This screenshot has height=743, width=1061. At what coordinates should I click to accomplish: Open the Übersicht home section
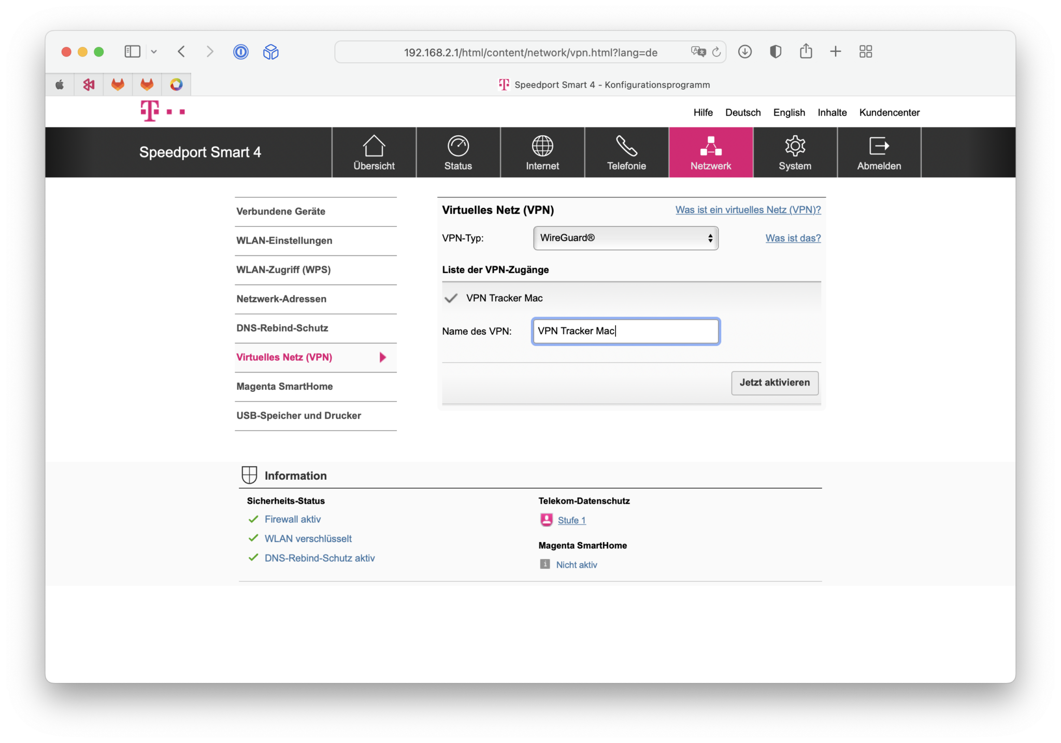point(374,152)
